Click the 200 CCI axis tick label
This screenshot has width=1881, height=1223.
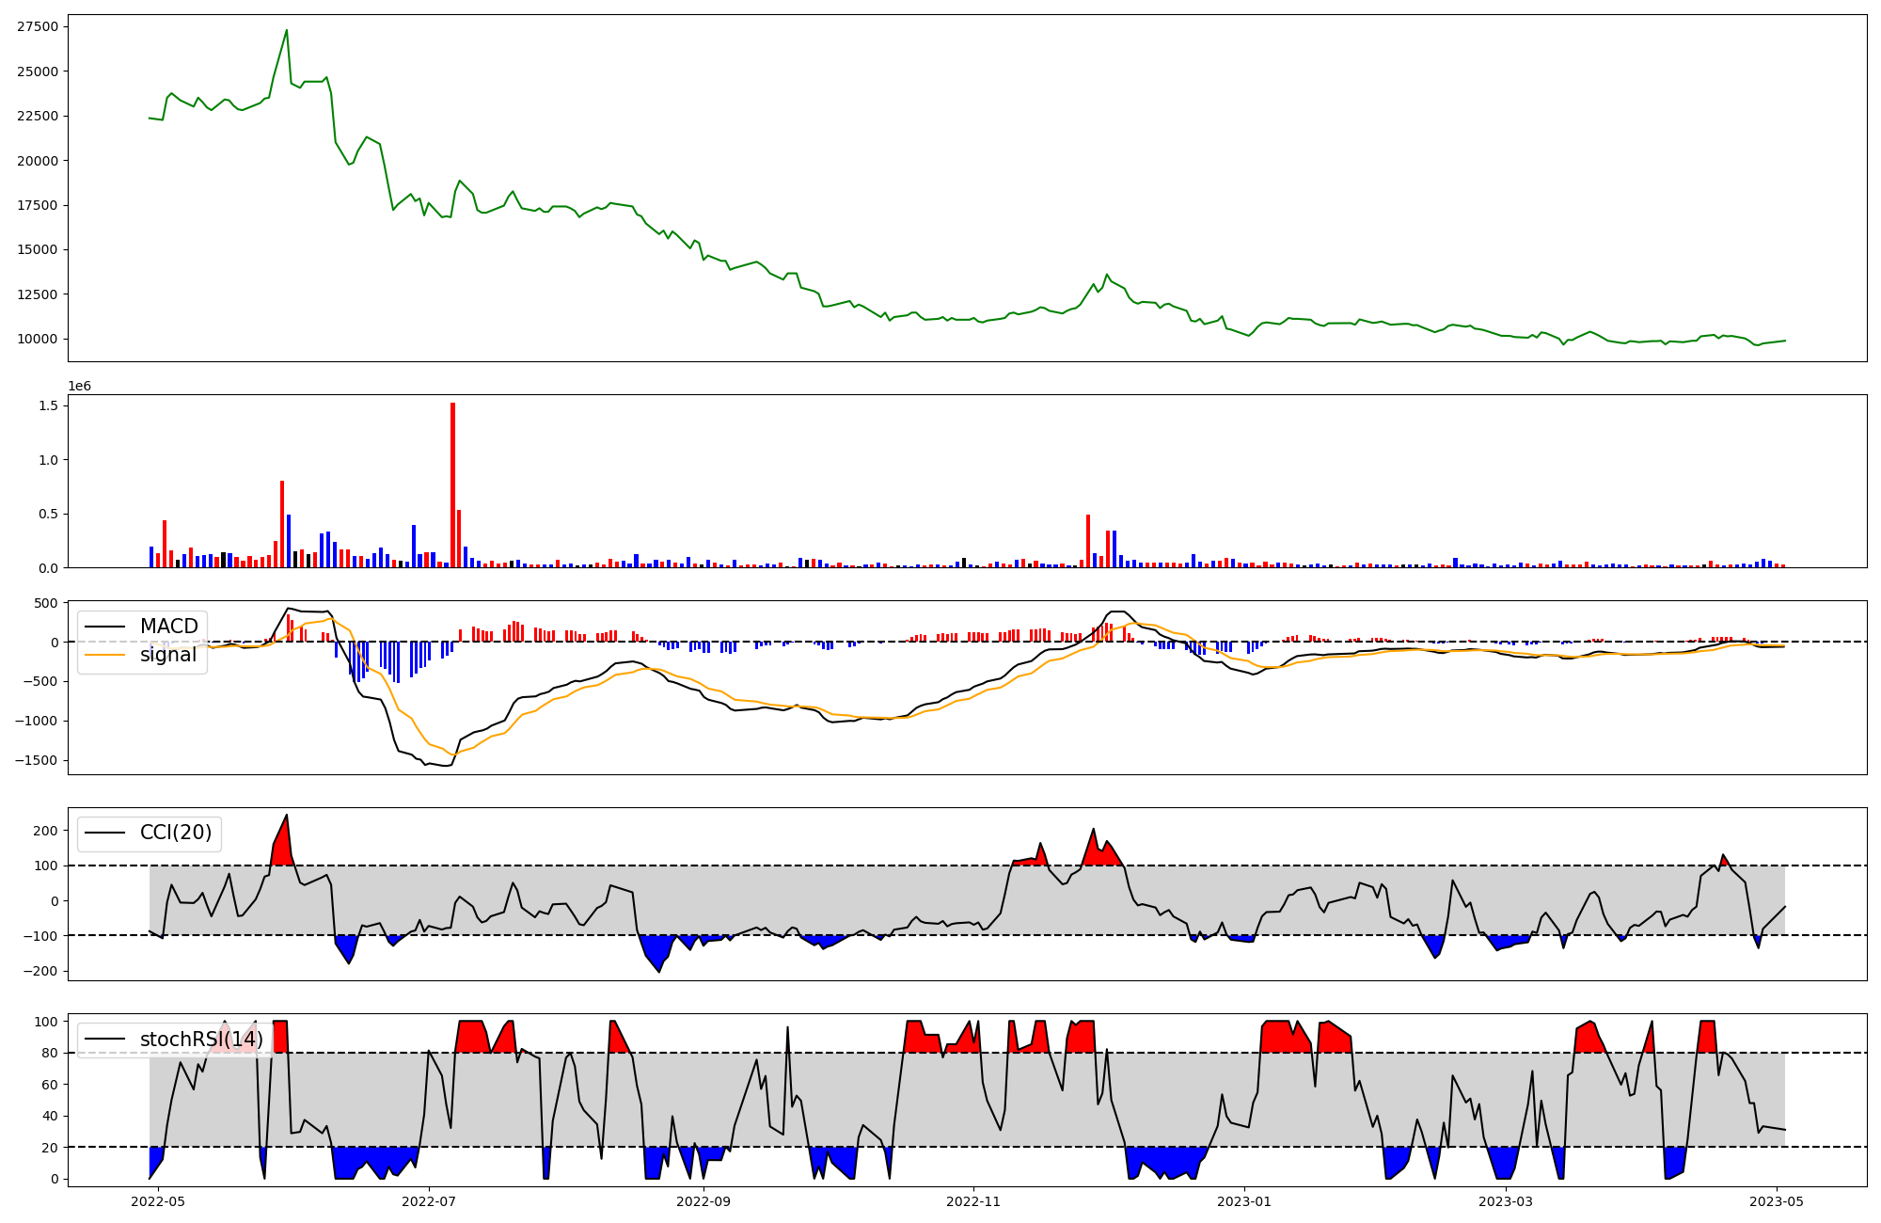[x=46, y=830]
